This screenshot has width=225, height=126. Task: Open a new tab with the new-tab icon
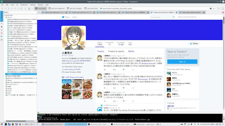(x=39, y=13)
